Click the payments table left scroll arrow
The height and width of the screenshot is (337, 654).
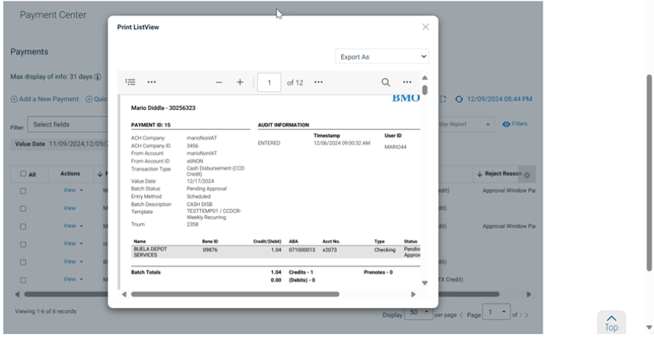click(17, 294)
